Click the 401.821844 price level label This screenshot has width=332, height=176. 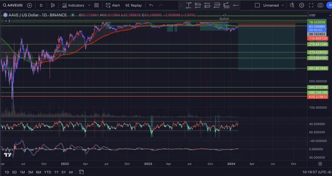318,68
